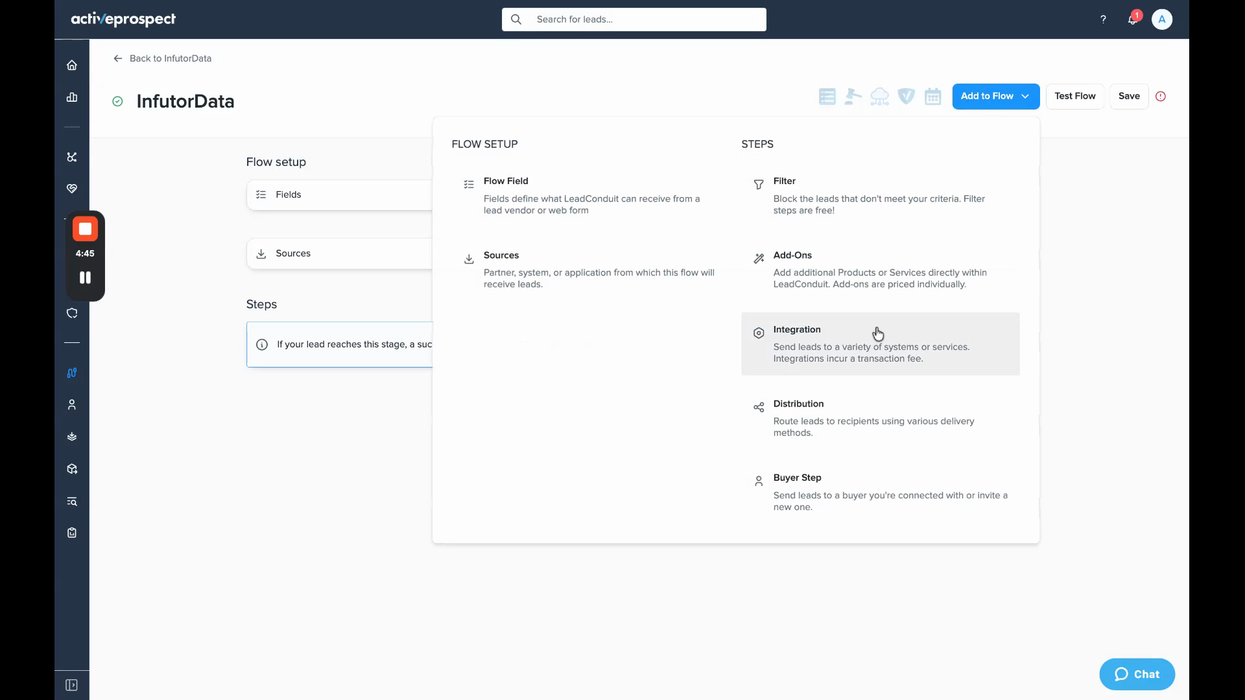Image resolution: width=1245 pixels, height=700 pixels.
Task: Click the shield check icon in header
Action: tap(907, 97)
